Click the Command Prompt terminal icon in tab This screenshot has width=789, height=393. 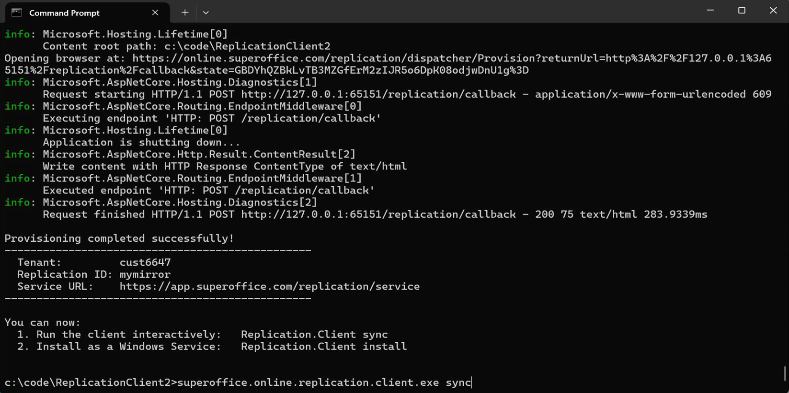click(x=17, y=12)
